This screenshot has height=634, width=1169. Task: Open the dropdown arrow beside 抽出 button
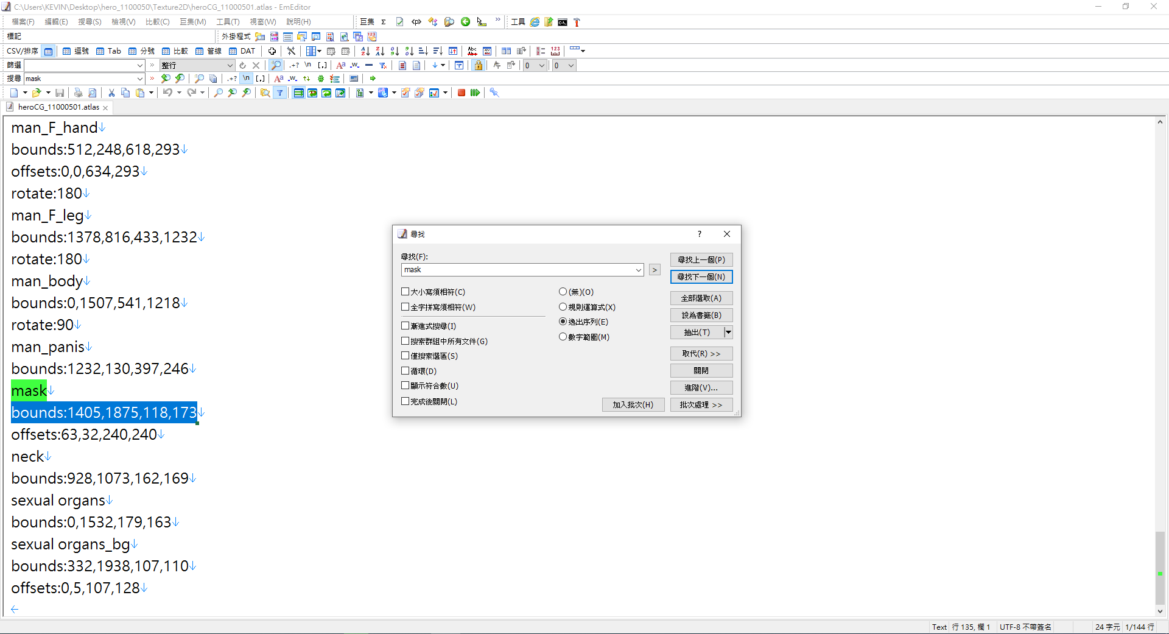pos(728,332)
